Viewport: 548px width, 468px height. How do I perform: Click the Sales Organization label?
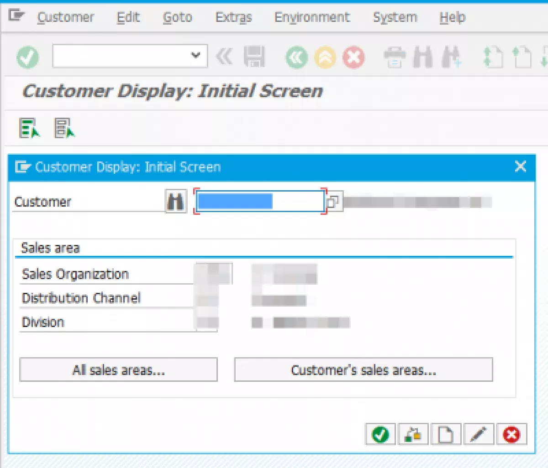75,274
